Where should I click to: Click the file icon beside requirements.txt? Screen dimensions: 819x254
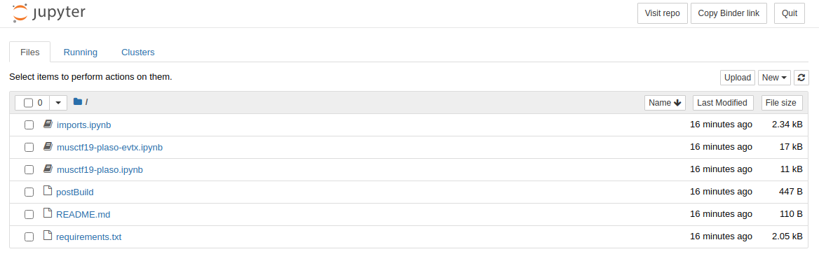(x=48, y=237)
